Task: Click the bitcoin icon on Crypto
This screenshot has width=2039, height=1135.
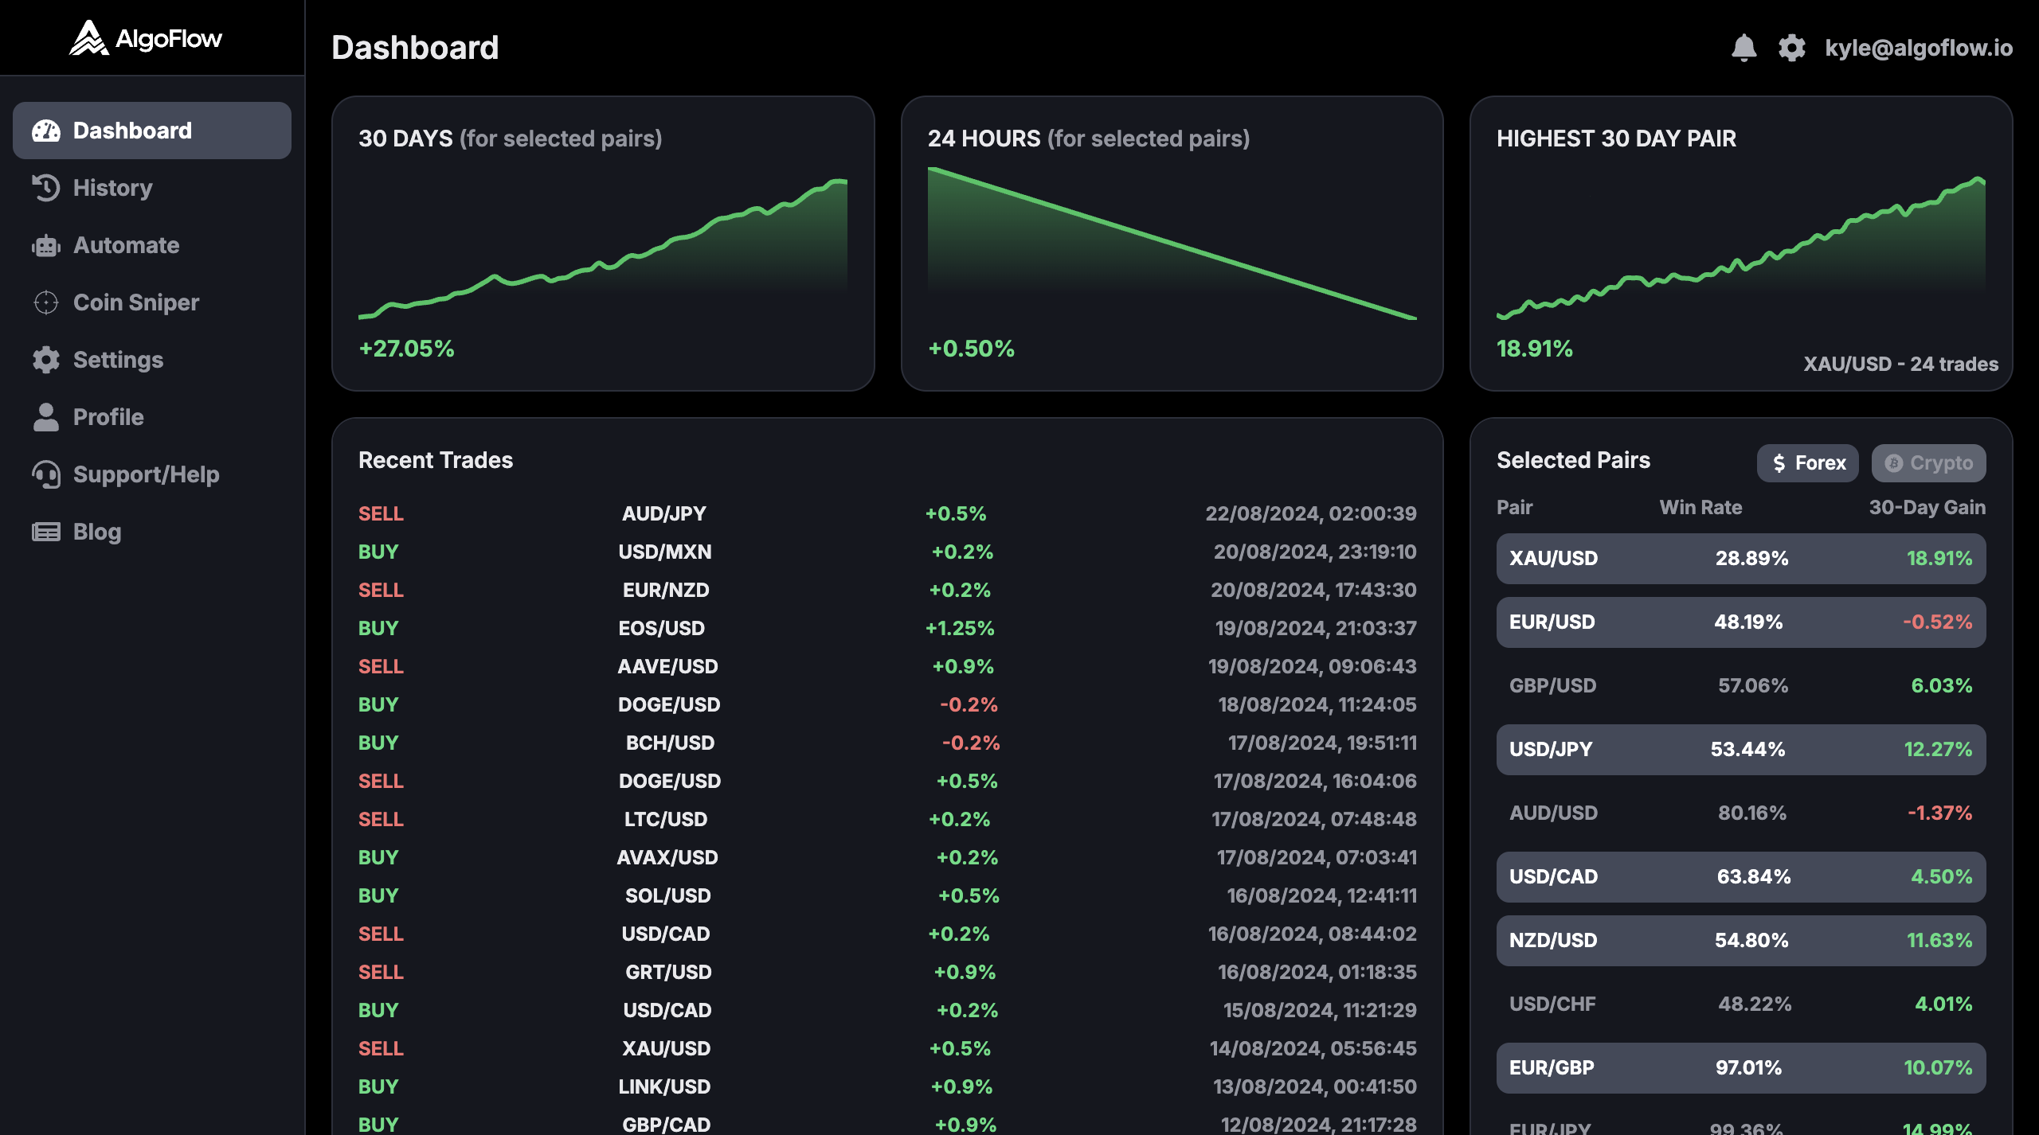Action: 1894,463
